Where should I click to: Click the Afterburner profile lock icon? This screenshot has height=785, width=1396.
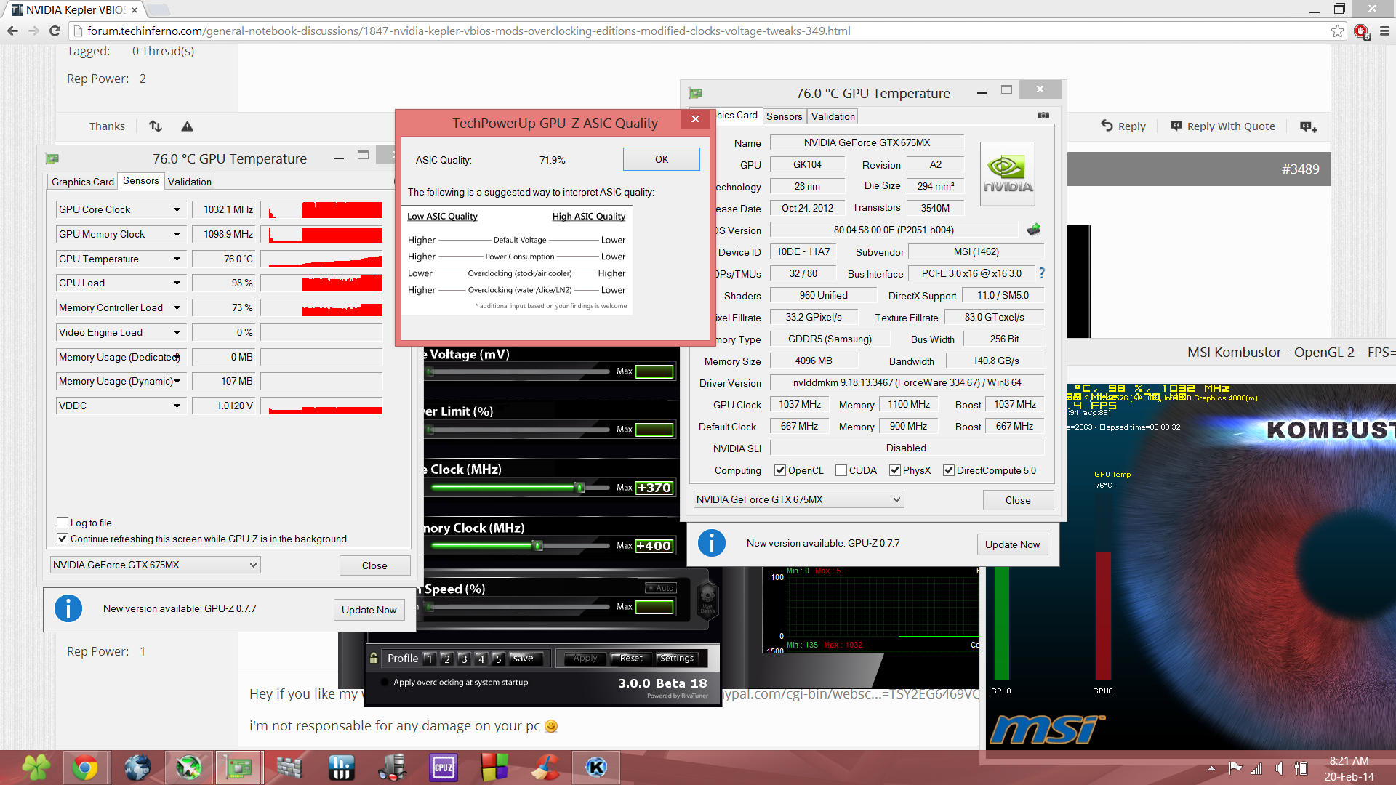pos(374,658)
